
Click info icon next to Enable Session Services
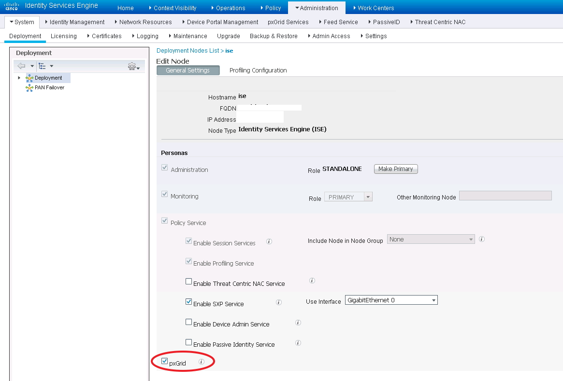pyautogui.click(x=269, y=241)
